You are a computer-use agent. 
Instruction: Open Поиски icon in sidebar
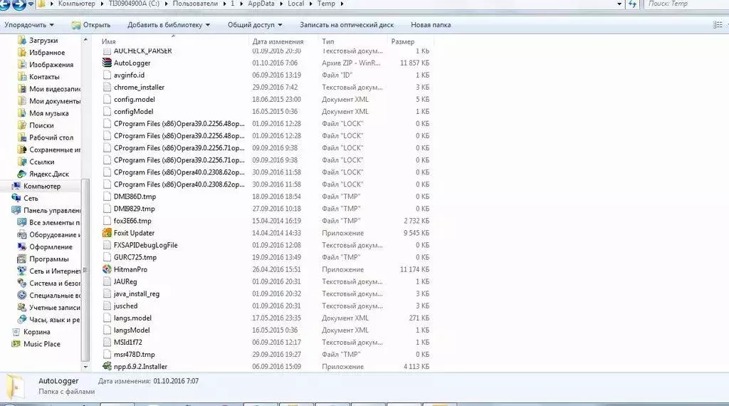(22, 125)
